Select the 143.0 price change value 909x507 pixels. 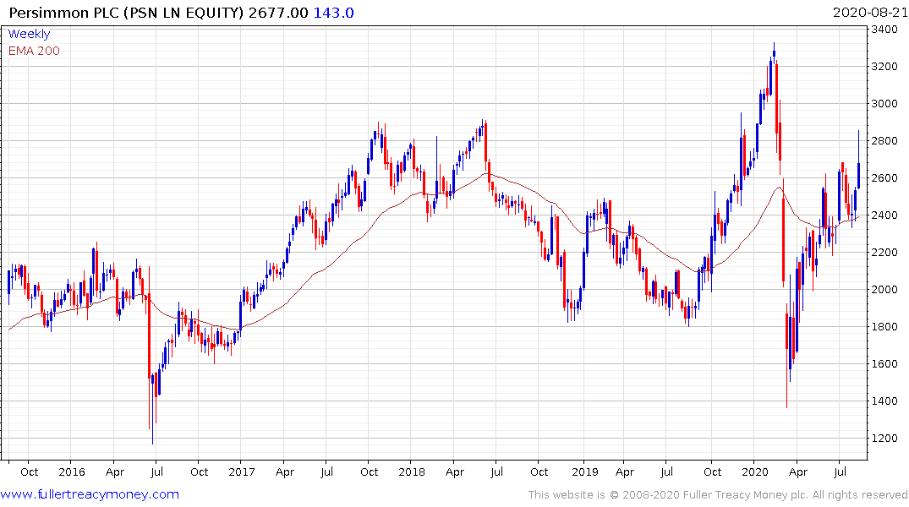pos(333,13)
